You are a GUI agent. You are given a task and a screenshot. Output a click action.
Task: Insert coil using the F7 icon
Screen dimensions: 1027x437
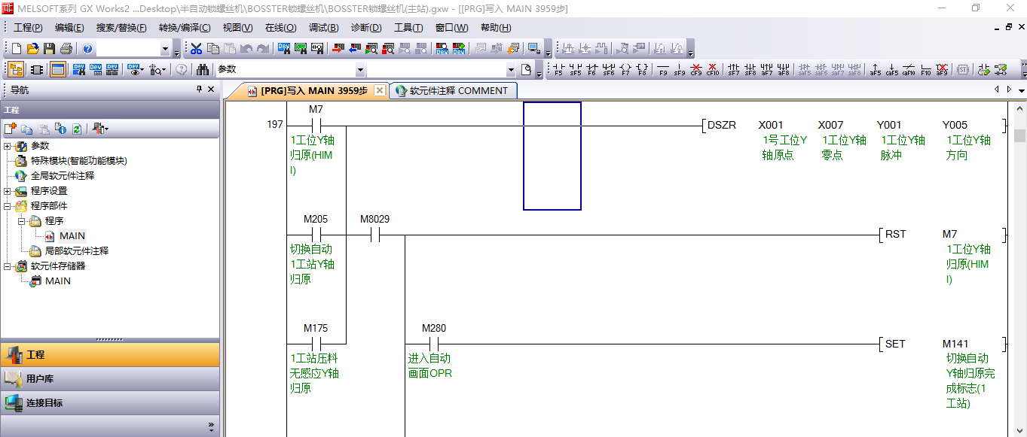(x=625, y=70)
